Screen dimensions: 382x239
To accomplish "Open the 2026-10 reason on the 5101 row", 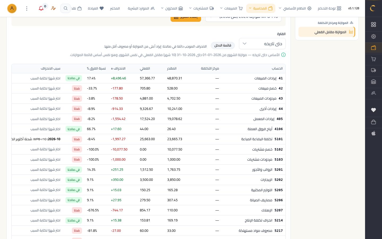I will [x=36, y=139].
